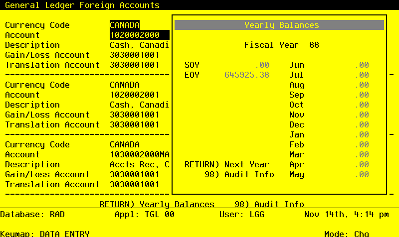This screenshot has width=399, height=237.
Task: Click the Oct month label
Action: pos(297,105)
